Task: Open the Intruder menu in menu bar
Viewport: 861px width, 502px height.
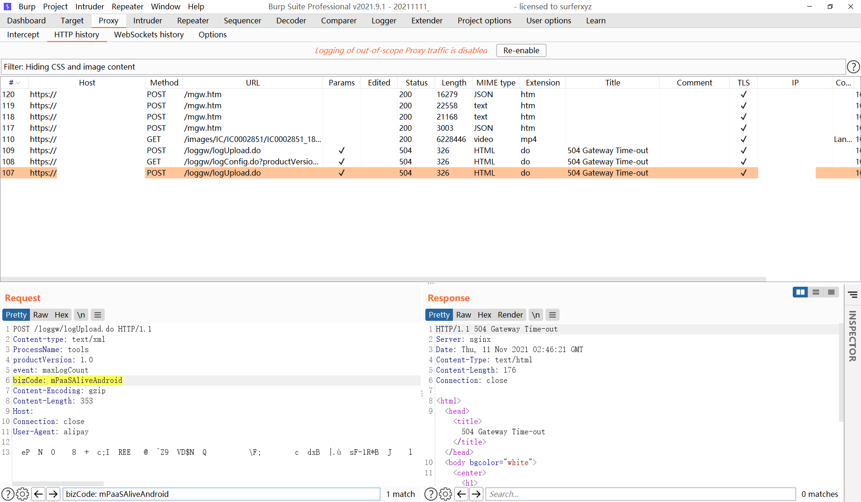Action: (90, 7)
